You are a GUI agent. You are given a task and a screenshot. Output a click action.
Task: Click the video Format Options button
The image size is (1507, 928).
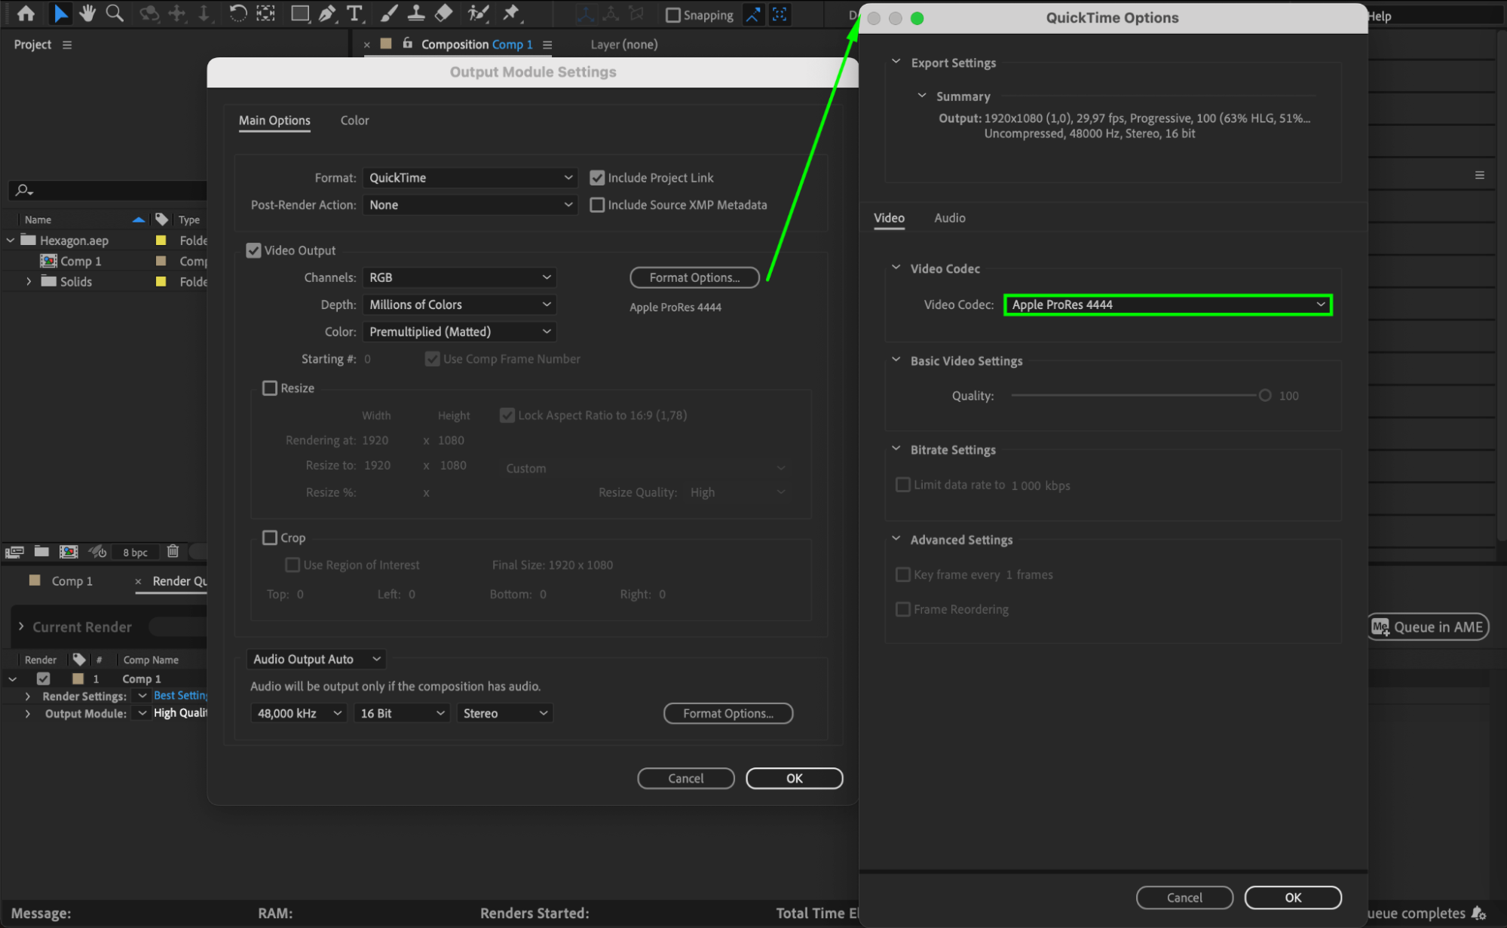coord(694,277)
